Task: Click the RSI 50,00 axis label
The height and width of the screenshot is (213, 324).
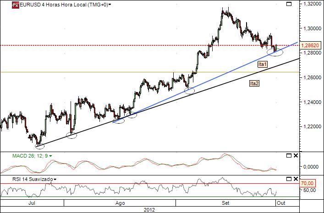Action: pyautogui.click(x=310, y=190)
